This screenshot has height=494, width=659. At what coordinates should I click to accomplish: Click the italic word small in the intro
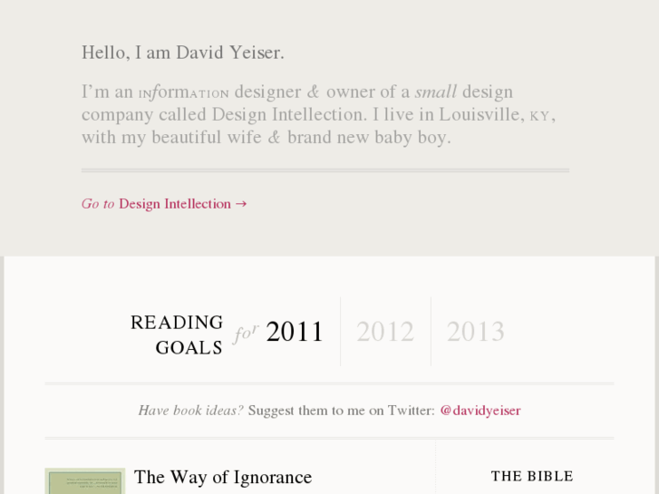coord(436,92)
